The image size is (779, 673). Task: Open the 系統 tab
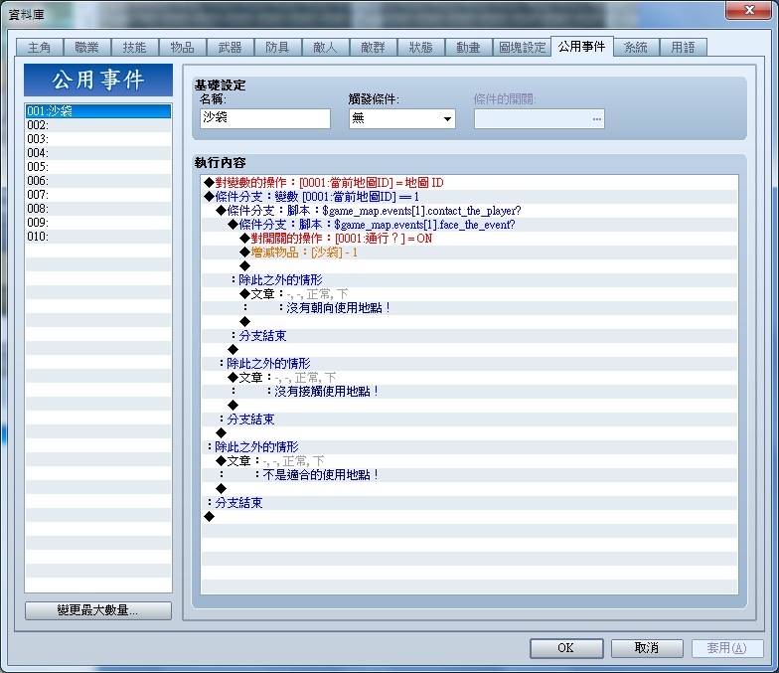(x=636, y=48)
